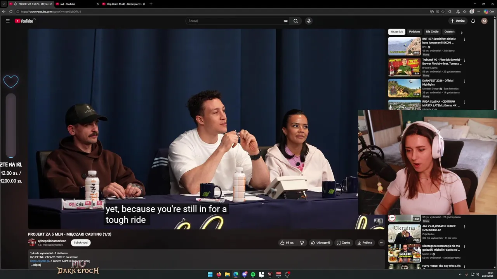Open the browser settings and more menu
This screenshot has width=497, height=279.
(x=479, y=12)
